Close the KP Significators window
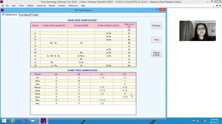This screenshot has width=222, height=124. click(x=162, y=10)
